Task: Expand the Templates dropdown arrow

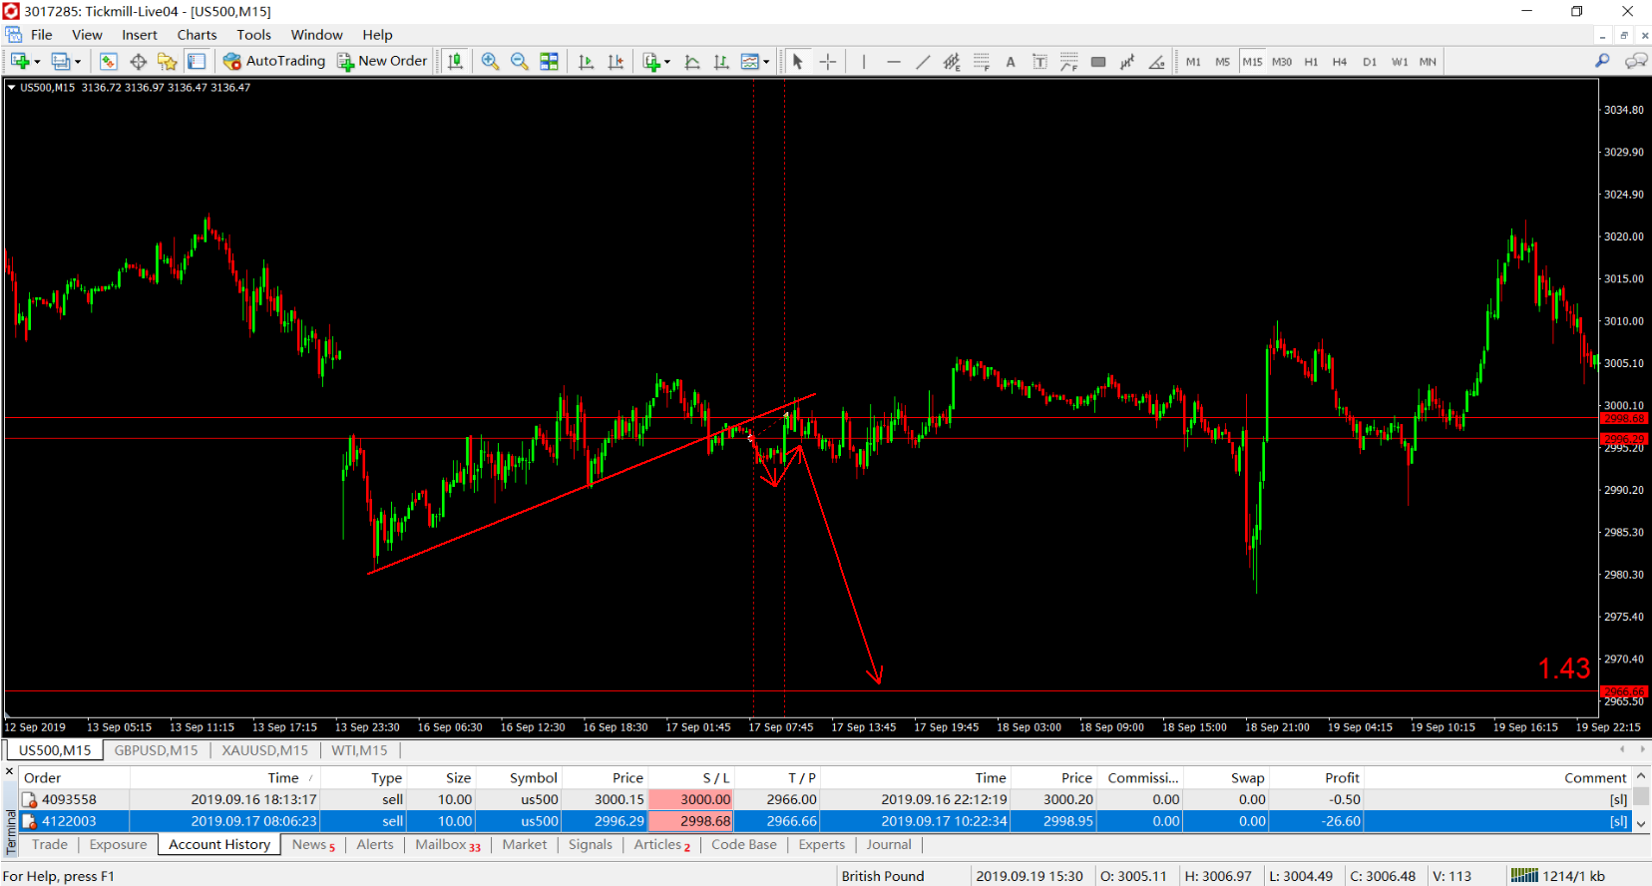Action: click(x=766, y=62)
